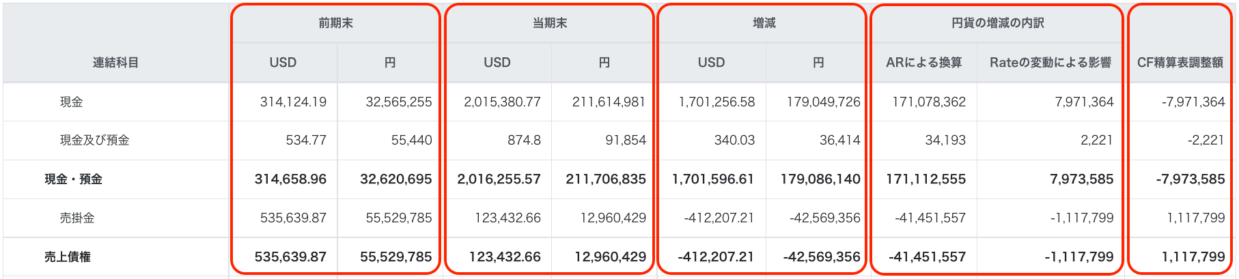Select the -7,973,585 CF adjustment cell
Screen dimensions: 1239x279
point(1190,179)
